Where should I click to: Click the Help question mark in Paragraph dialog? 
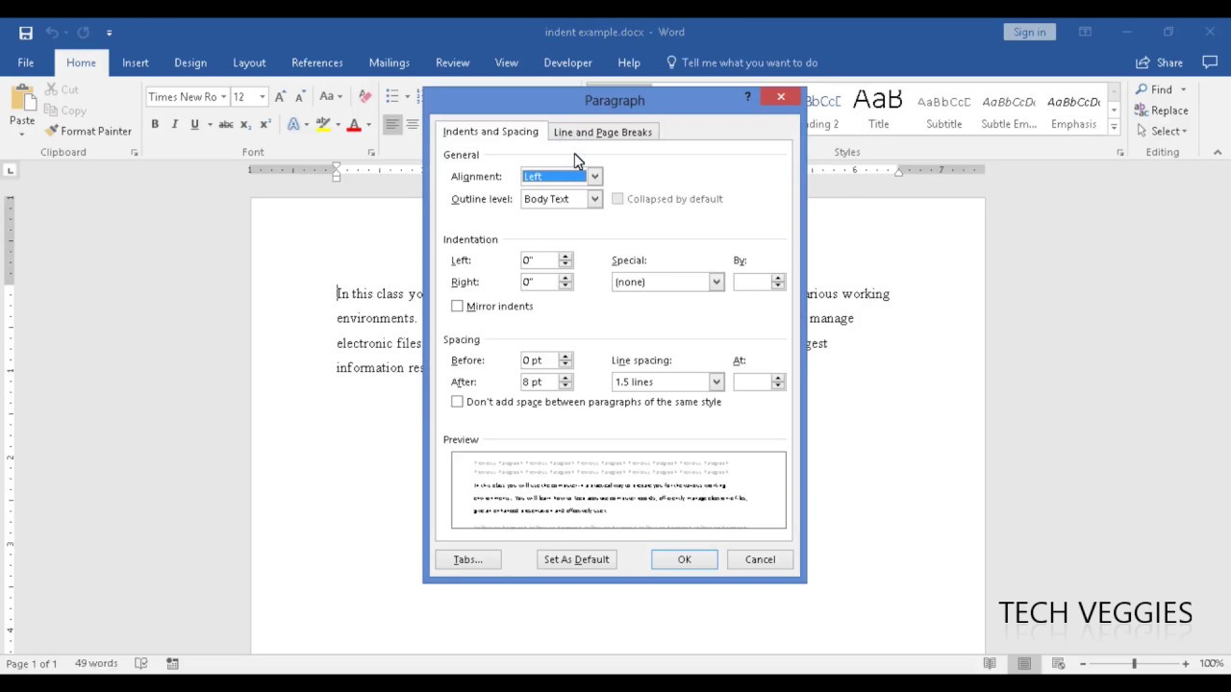coord(747,97)
